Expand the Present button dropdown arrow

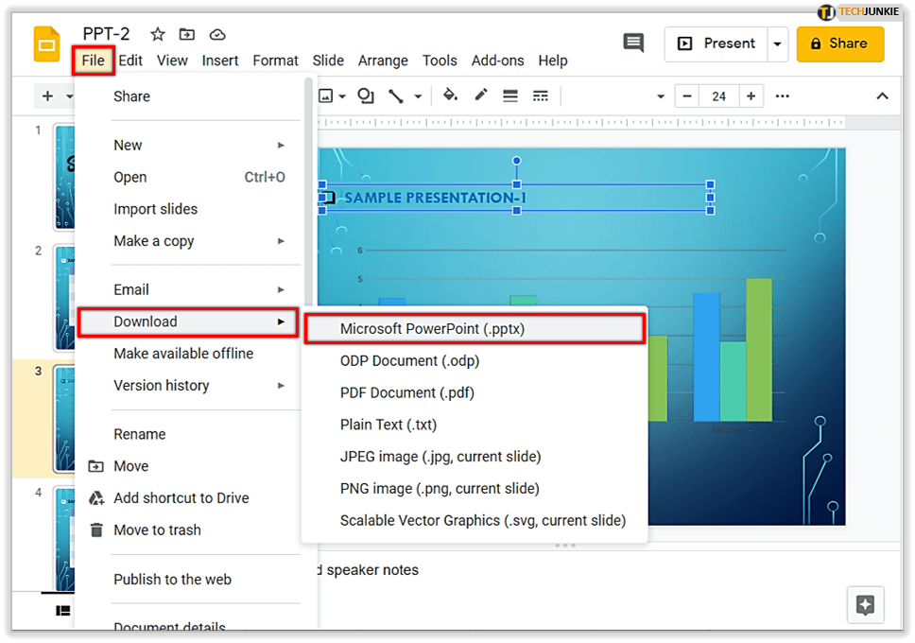777,43
